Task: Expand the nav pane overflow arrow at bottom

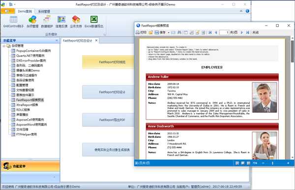Action: coord(54,177)
